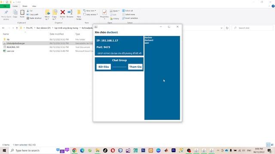Viewport: 275px width, 154px height.
Task: Switch to the View ribbon tab
Action: point(34,6)
